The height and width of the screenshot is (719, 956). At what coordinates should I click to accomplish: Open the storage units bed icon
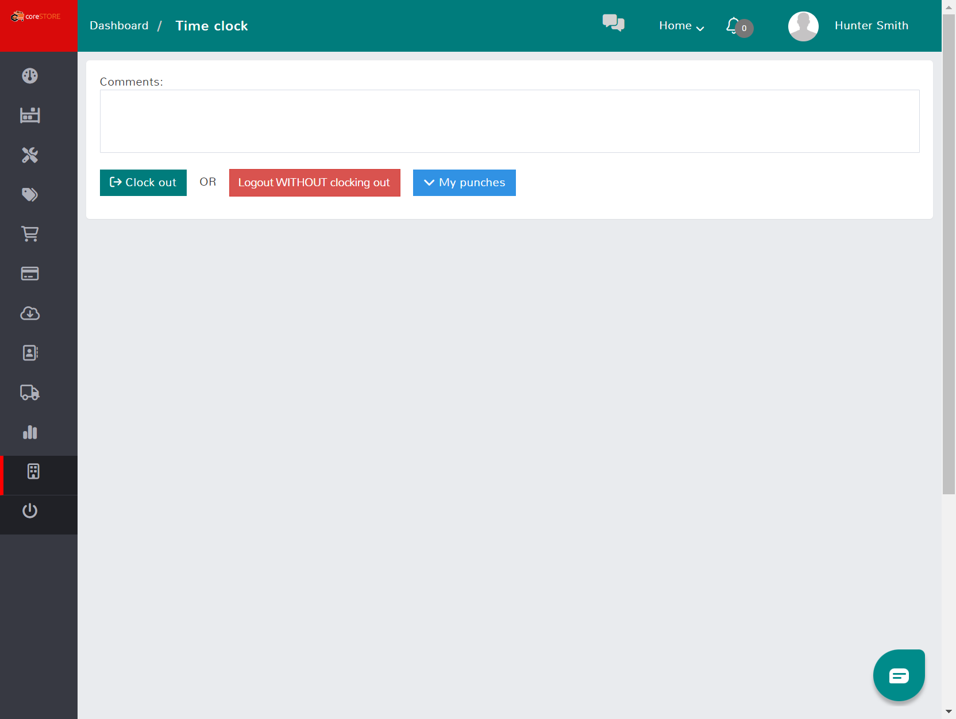click(x=30, y=116)
